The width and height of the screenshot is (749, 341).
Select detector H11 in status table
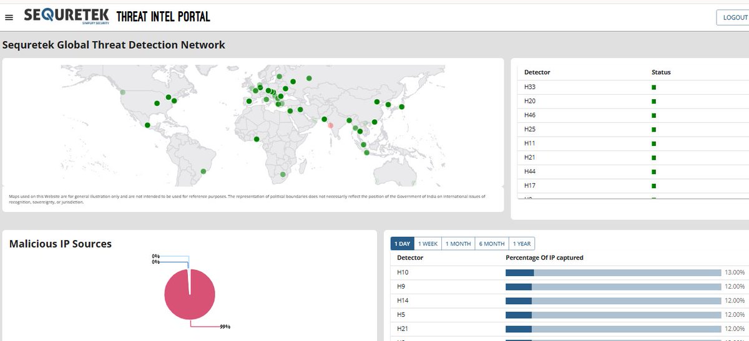tap(530, 143)
